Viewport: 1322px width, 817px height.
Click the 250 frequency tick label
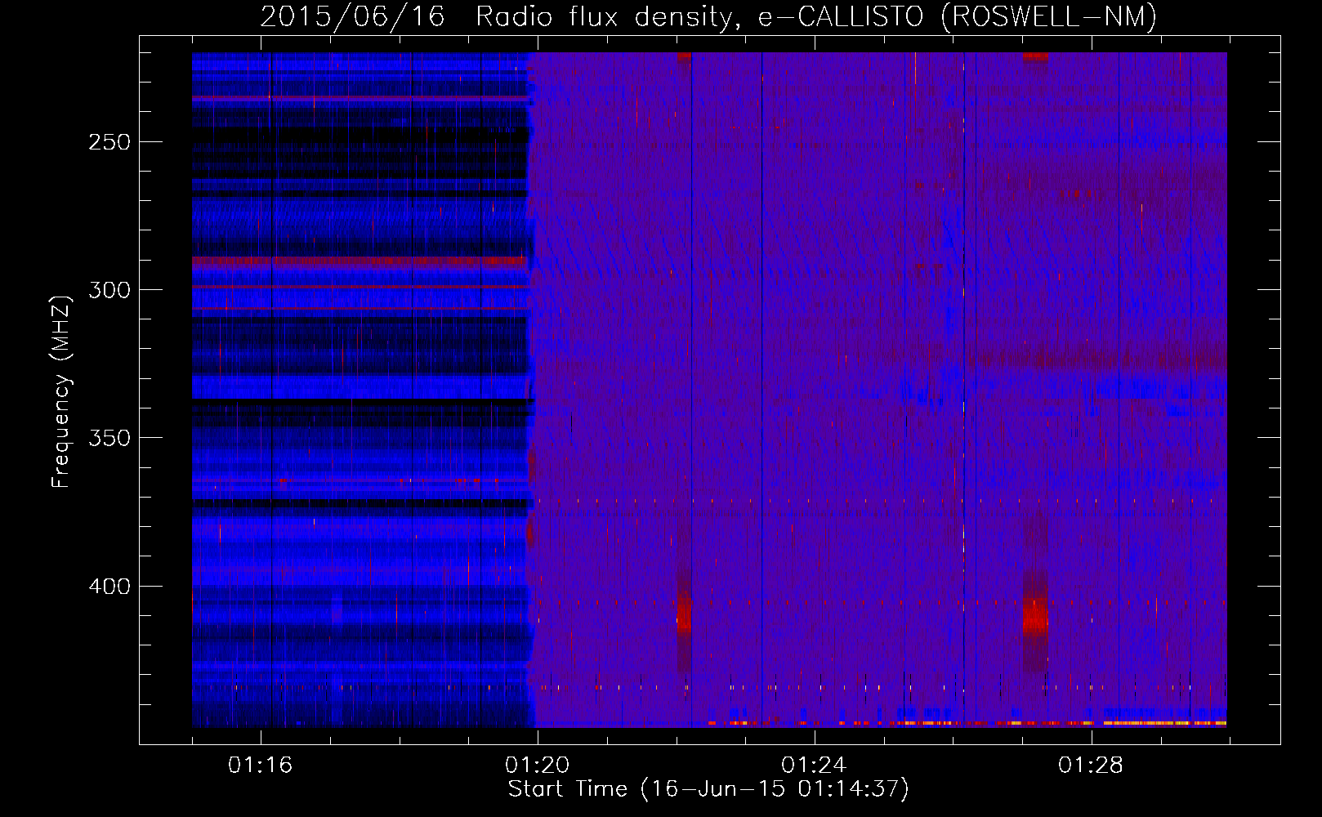pos(109,142)
